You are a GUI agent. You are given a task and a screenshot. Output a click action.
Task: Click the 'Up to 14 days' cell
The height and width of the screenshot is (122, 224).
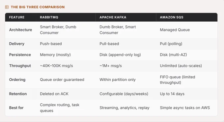[172, 94]
